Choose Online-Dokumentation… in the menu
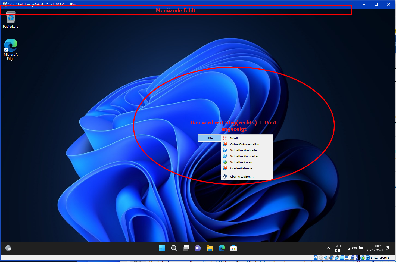396x262 pixels. coord(247,144)
